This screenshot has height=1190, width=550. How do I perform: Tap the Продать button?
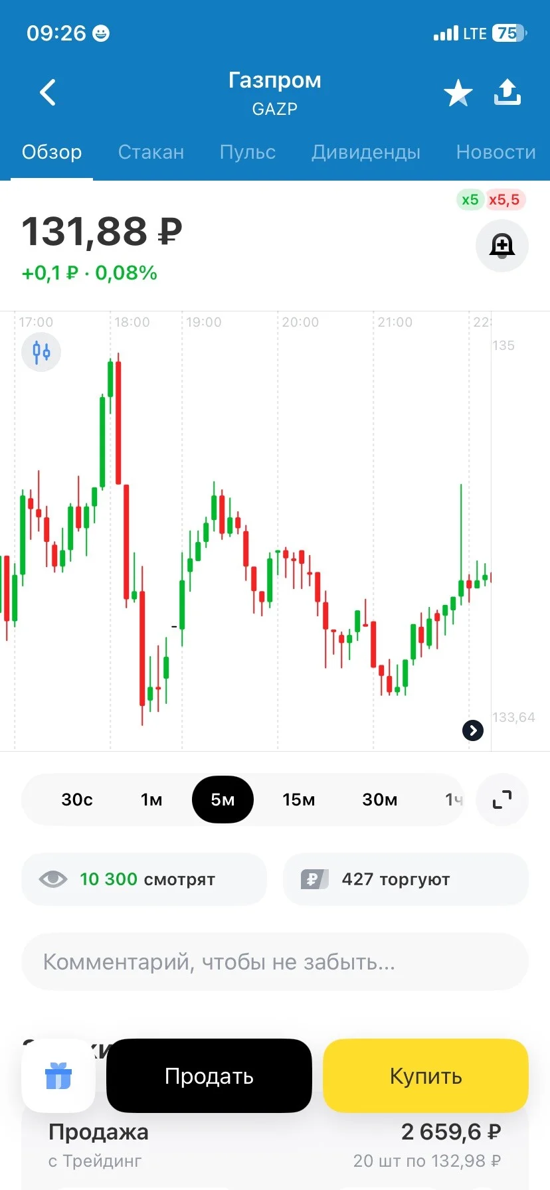[x=209, y=1076]
